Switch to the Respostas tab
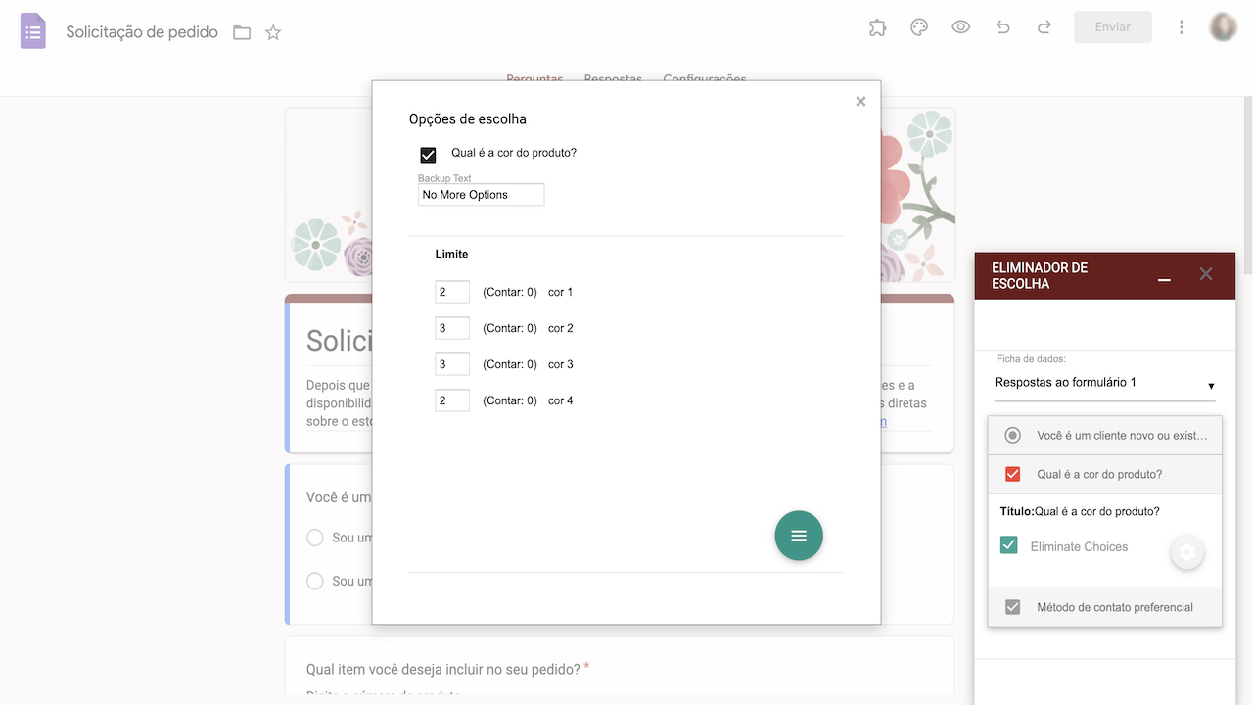 tap(613, 80)
